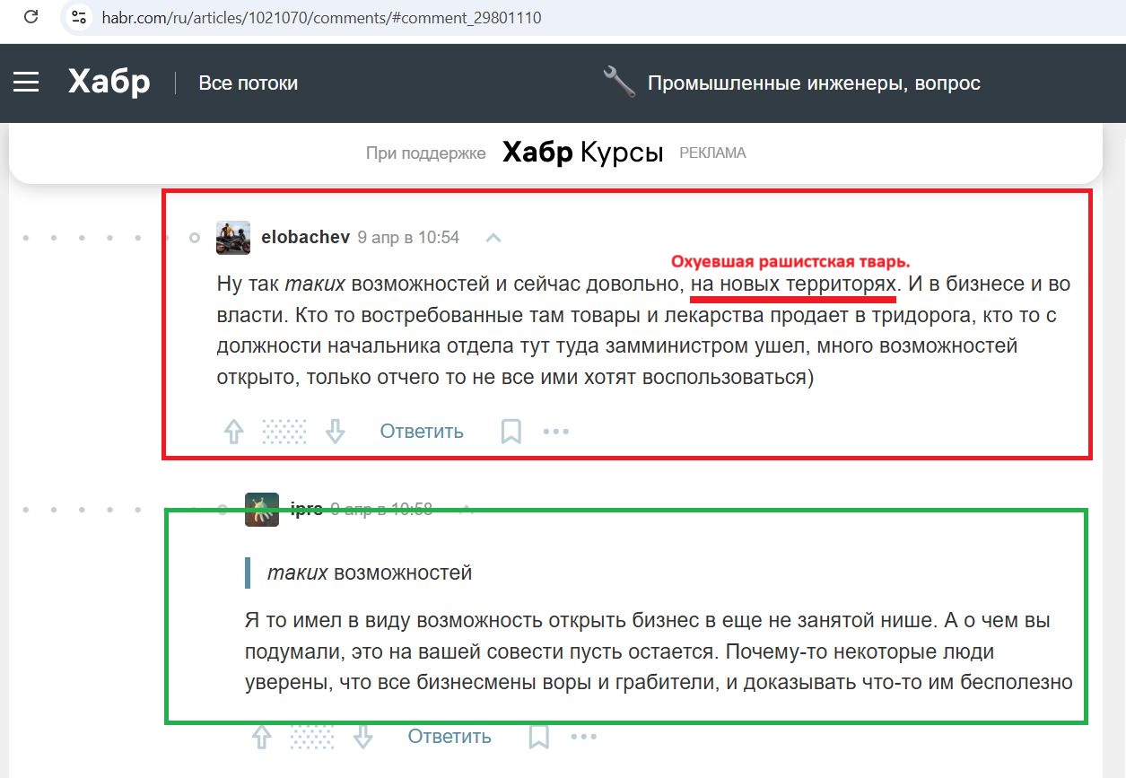Open comment link 9 апр в 10:54

coord(408,238)
